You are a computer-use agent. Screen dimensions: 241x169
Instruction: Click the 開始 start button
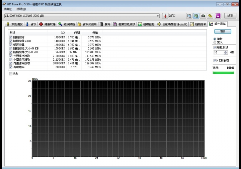click(223, 31)
